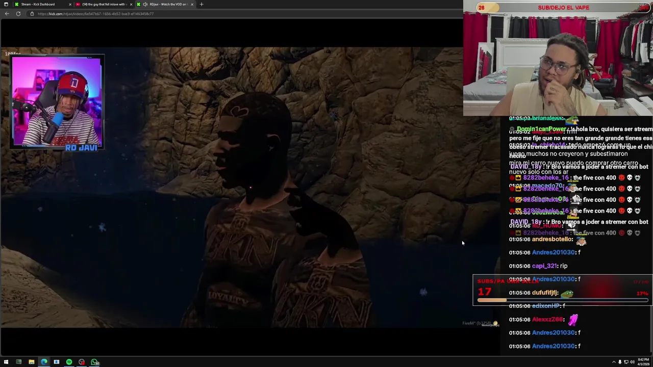This screenshot has width=653, height=367.
Task: Click the 'rip' chat message text
Action: tap(564, 266)
